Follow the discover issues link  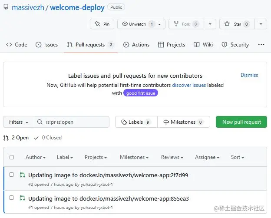[189, 85]
